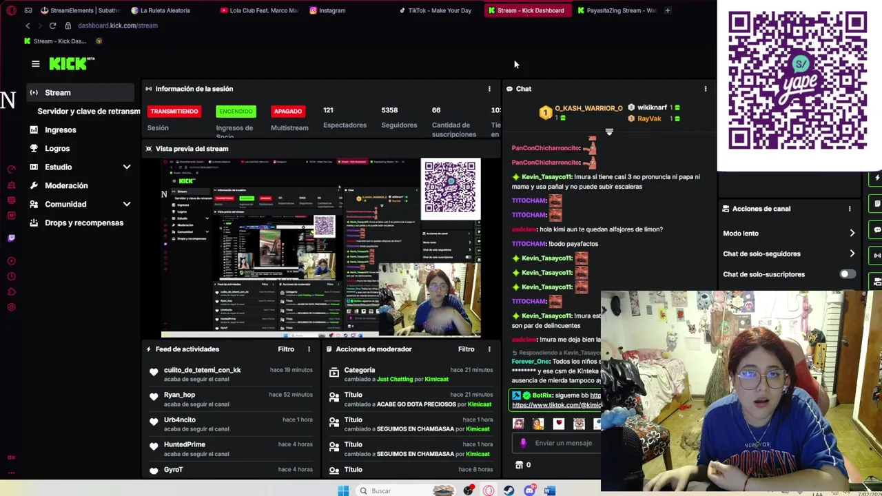Click username HuntedPrime in activity feed
The width and height of the screenshot is (882, 496).
point(185,444)
